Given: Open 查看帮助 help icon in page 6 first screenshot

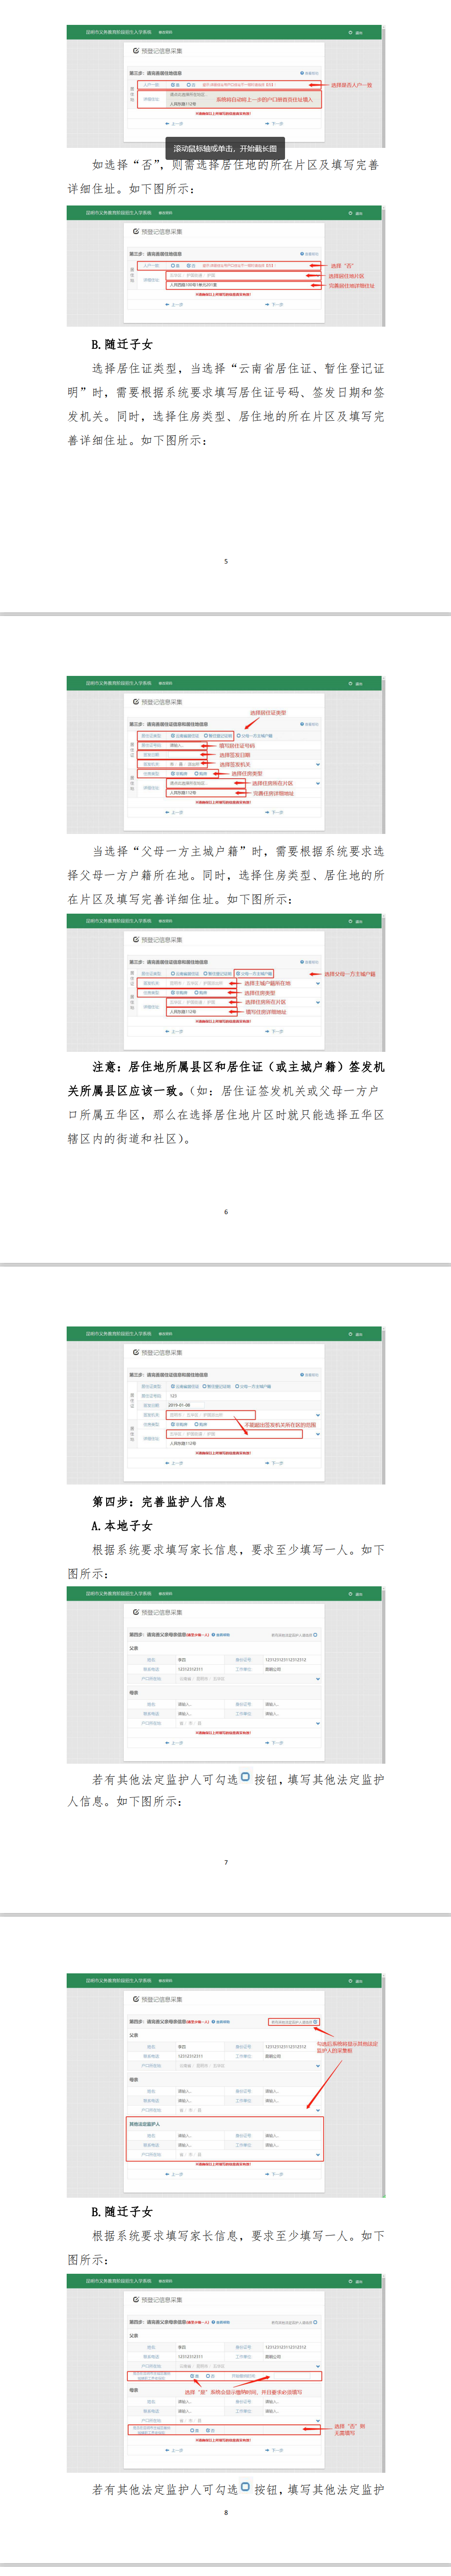Looking at the screenshot, I should coord(303,724).
